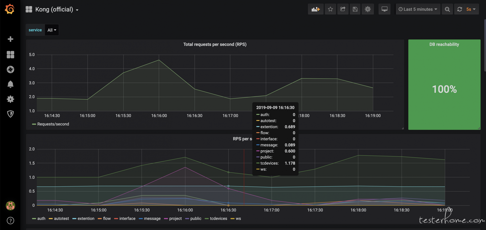This screenshot has width=486, height=230.
Task: Open the Last 5 minutes time picker
Action: tap(418, 9)
